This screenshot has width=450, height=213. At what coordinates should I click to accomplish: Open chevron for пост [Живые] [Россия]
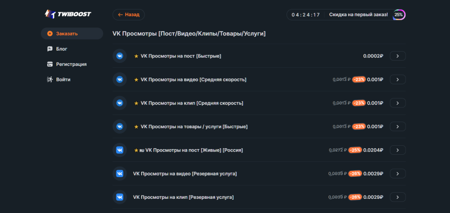click(397, 150)
